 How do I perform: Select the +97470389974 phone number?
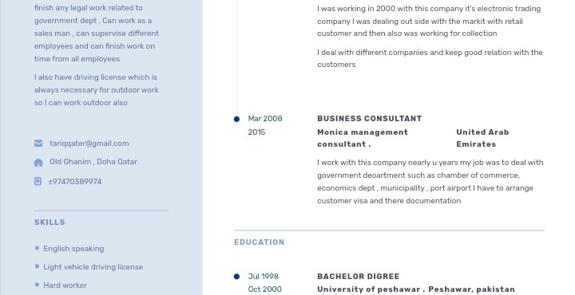[75, 182]
